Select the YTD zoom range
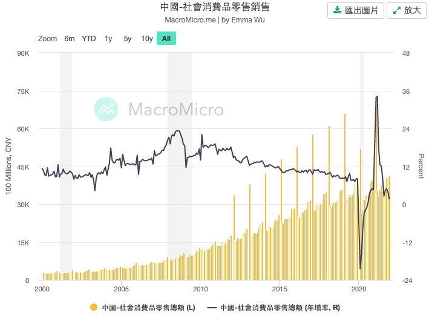Screen dimensions: 429x315 [x=89, y=39]
